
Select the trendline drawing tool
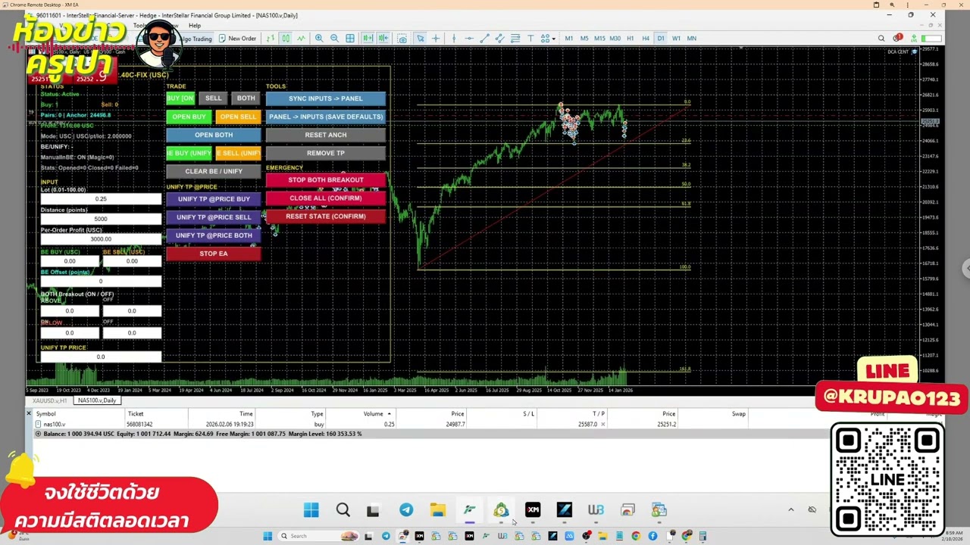pyautogui.click(x=485, y=39)
